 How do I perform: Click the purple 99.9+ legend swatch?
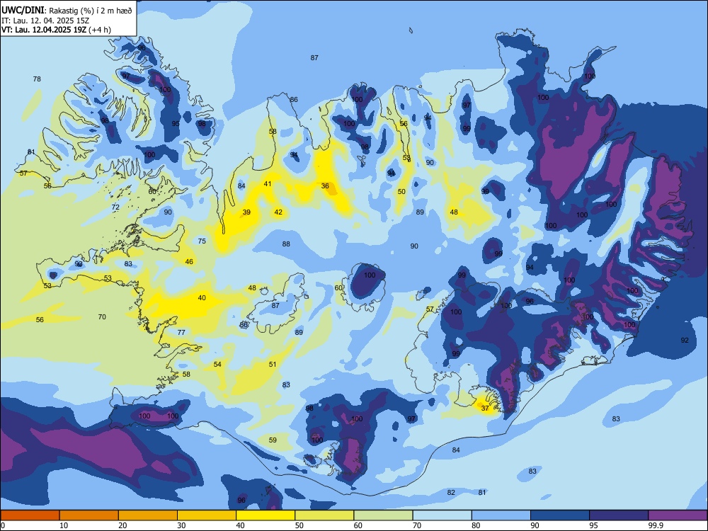click(x=678, y=515)
